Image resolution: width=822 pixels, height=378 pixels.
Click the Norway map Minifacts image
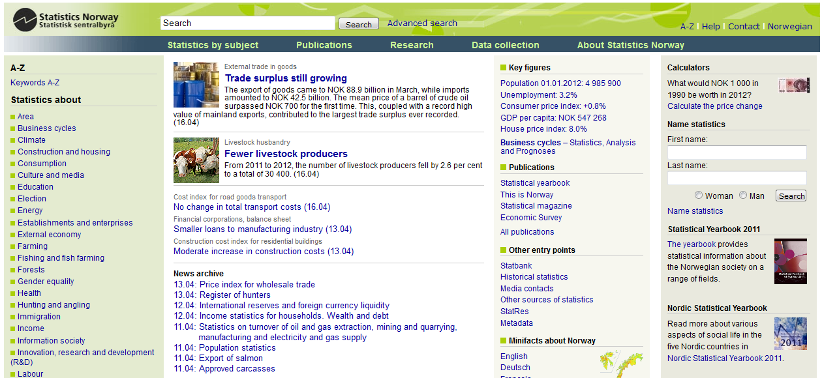pos(621,364)
